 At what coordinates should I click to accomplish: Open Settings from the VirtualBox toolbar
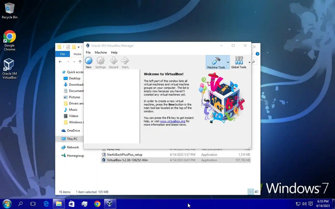[100, 63]
